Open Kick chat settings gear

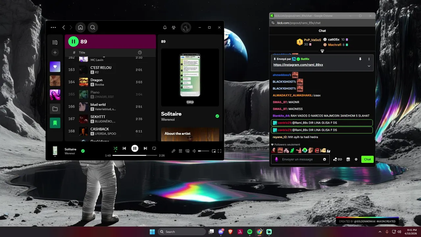(x=356, y=159)
